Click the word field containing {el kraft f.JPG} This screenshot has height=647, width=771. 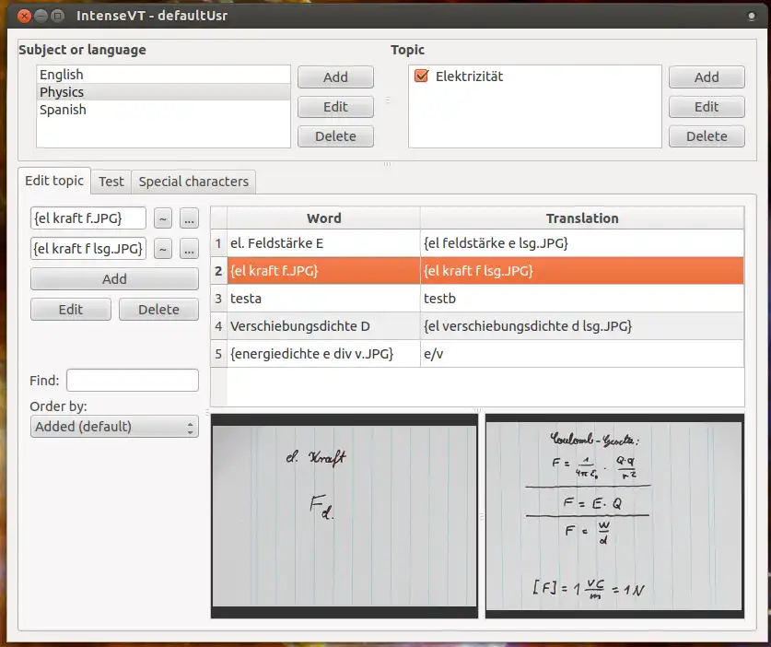click(88, 218)
